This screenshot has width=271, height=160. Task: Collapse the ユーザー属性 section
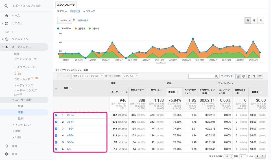coord(13,100)
